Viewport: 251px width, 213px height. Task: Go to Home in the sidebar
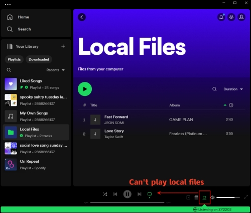(24, 17)
